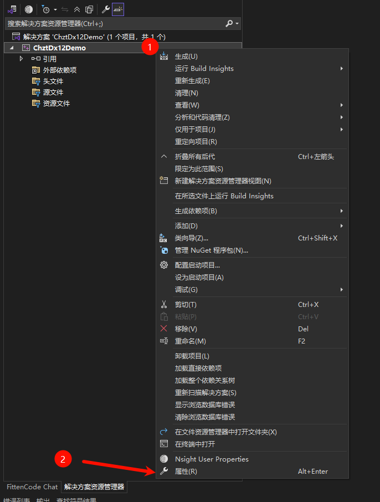Switch to the FittenCode Chat tab
The image size is (380, 502).
(x=32, y=487)
